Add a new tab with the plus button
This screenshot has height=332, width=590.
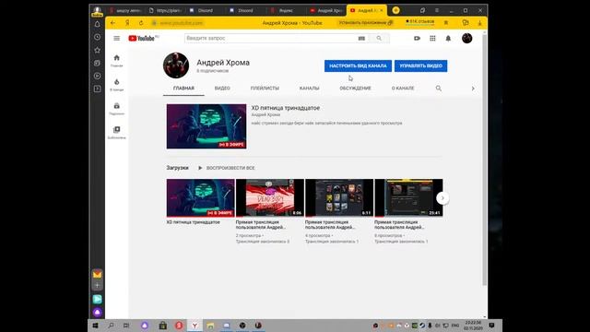tap(395, 10)
